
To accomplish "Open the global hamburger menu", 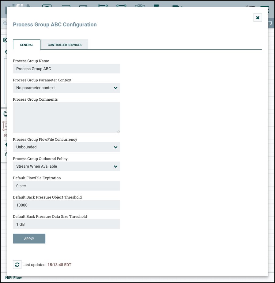I will [x=265, y=9].
